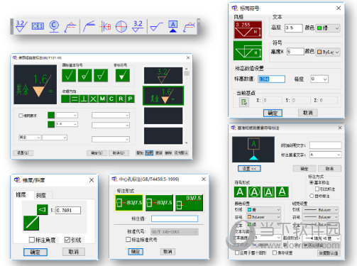Click the 标高数值 input field
357x266 pixels.
pyautogui.click(x=271, y=79)
